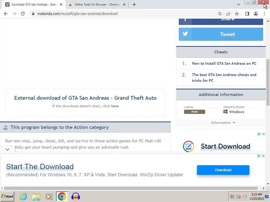Close the bottom banner ad
Image resolution: width=270 pixels, height=202 pixels.
pyautogui.click(x=263, y=156)
